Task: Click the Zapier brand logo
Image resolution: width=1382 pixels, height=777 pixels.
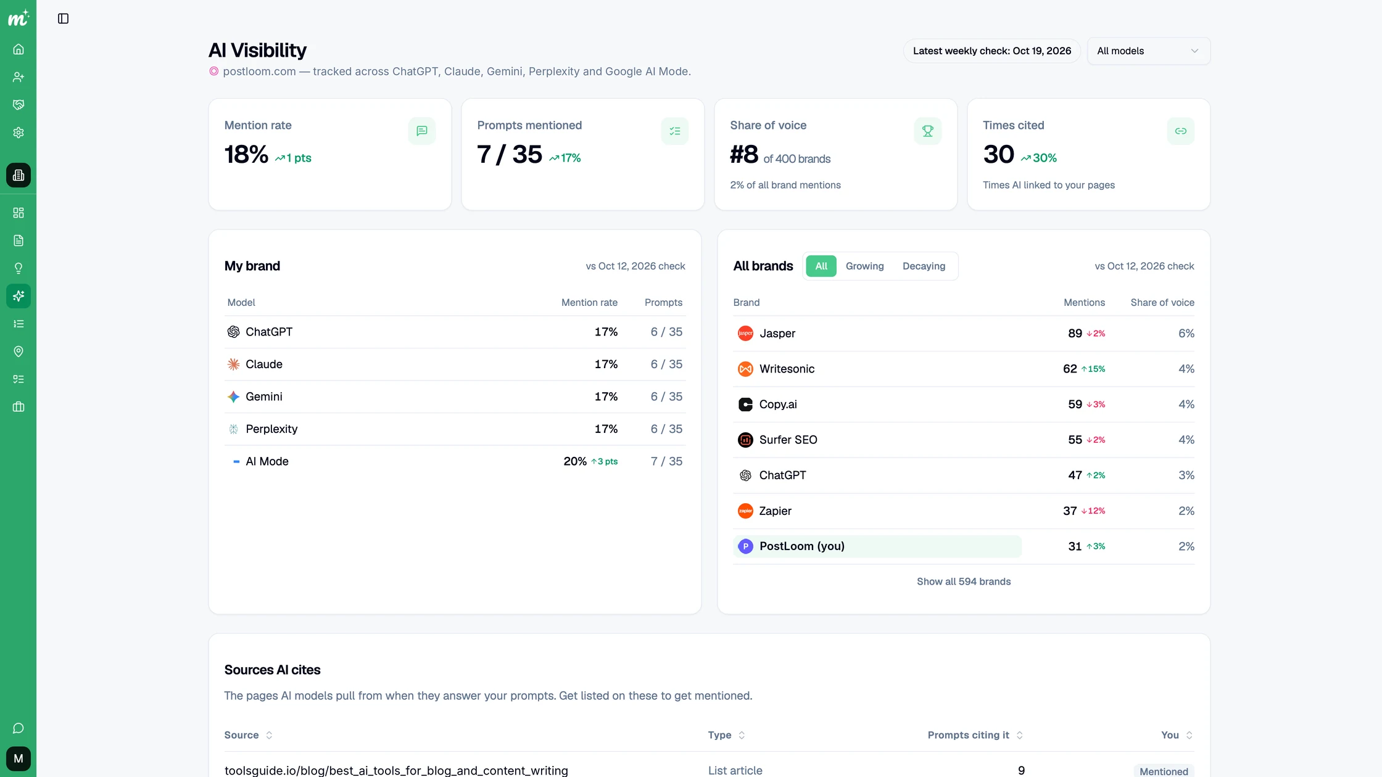Action: point(745,511)
